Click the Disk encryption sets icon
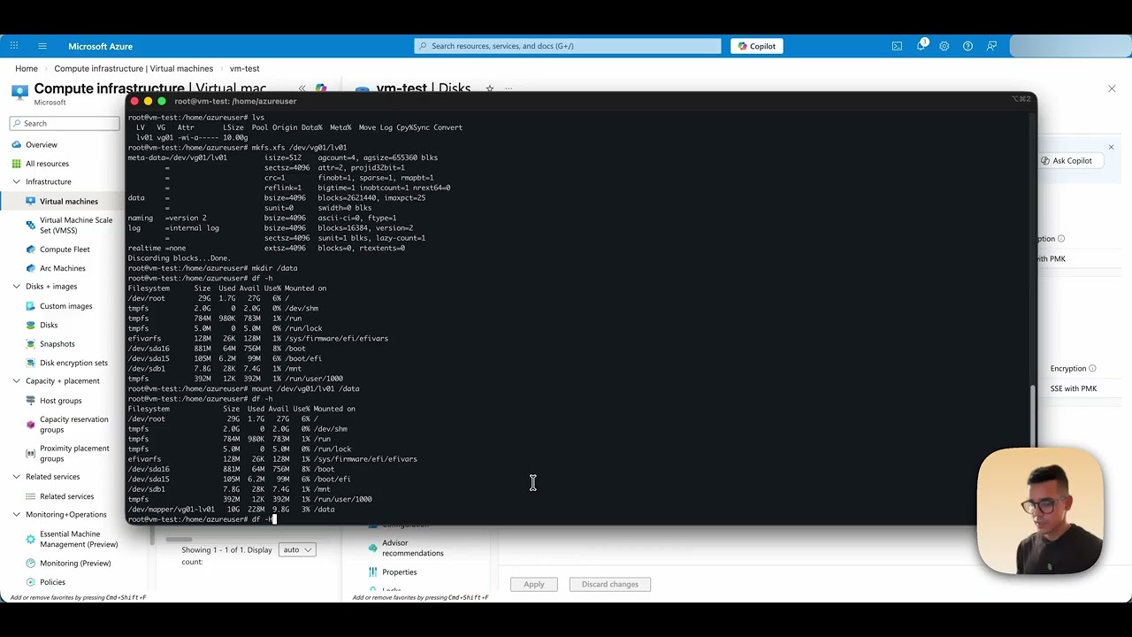The width and height of the screenshot is (1132, 637). [31, 363]
